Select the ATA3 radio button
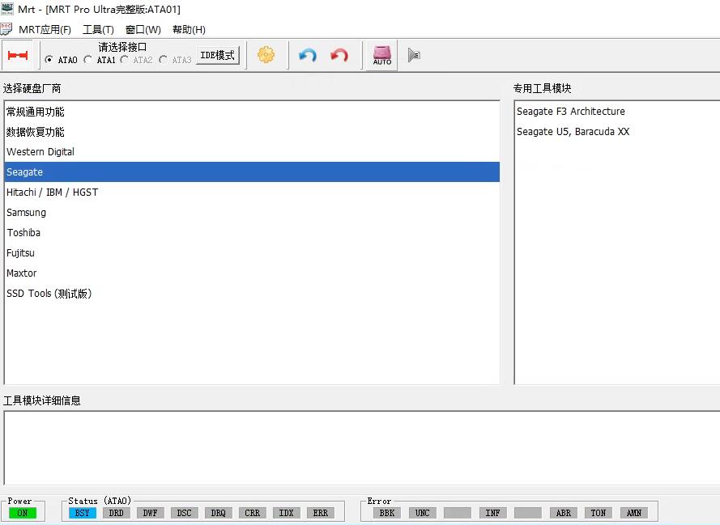This screenshot has width=720, height=525. coord(163,60)
